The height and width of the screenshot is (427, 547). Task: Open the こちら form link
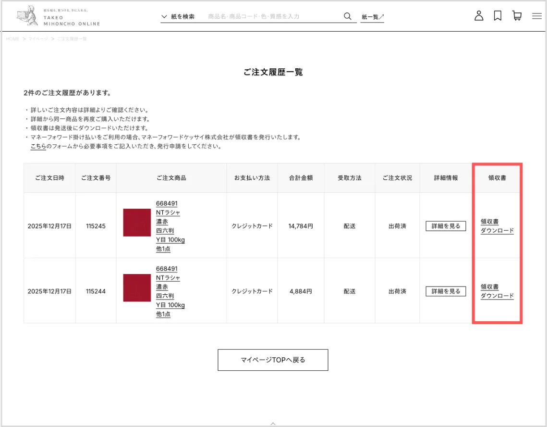[x=38, y=147]
